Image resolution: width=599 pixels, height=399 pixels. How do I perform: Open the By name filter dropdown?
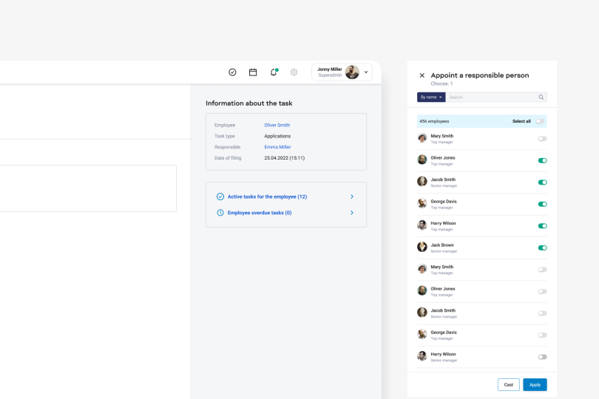(x=431, y=97)
